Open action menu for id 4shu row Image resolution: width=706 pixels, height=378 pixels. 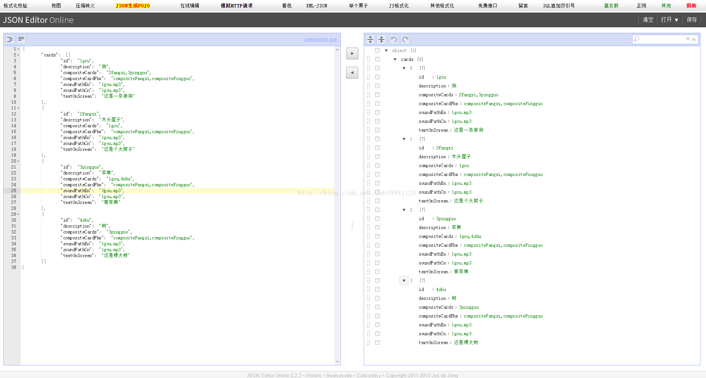pos(377,289)
